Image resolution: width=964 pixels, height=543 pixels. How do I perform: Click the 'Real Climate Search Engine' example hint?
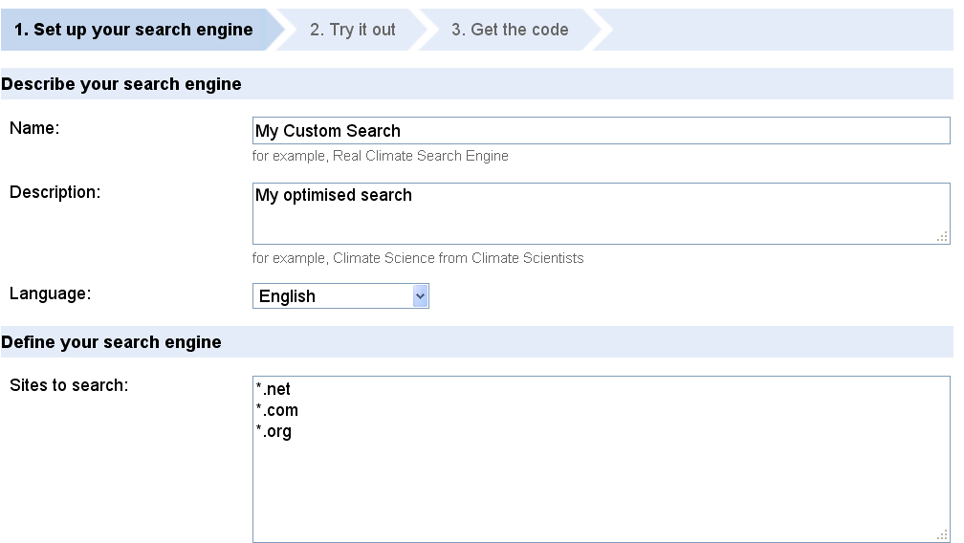[421, 156]
